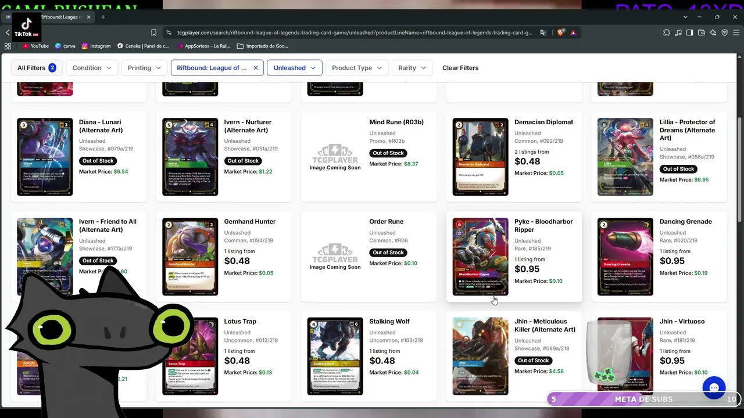This screenshot has height=418, width=744.
Task: Open the canva bookmark
Action: pyautogui.click(x=65, y=46)
